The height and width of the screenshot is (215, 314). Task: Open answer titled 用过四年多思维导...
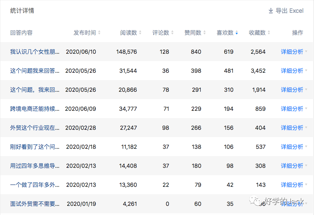pos(35,166)
